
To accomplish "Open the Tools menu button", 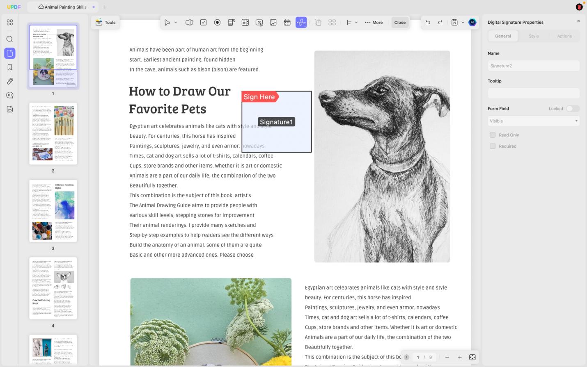I will 105,23.
